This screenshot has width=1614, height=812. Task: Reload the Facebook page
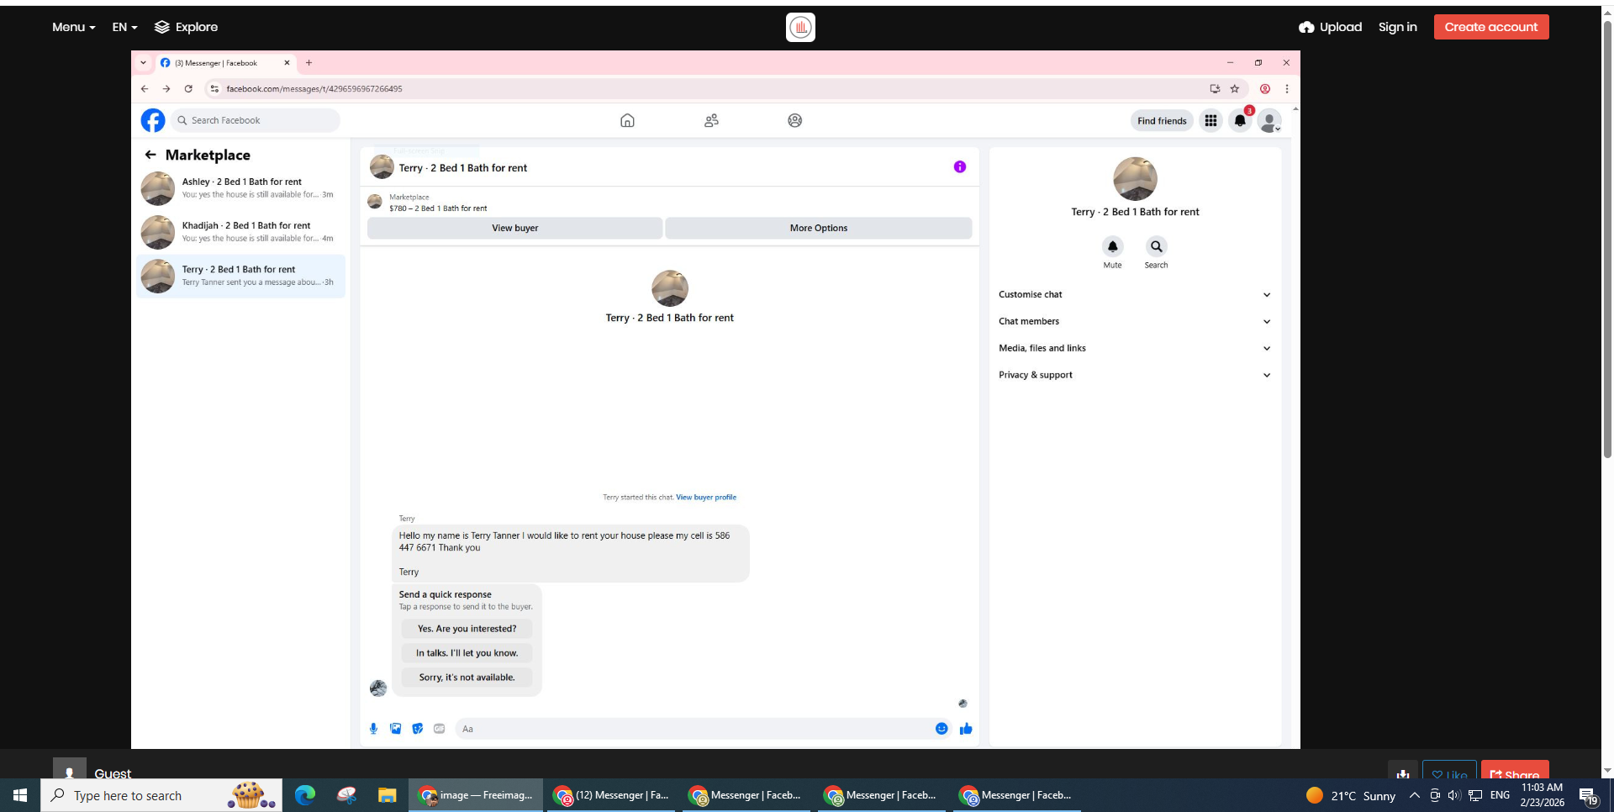pos(188,88)
